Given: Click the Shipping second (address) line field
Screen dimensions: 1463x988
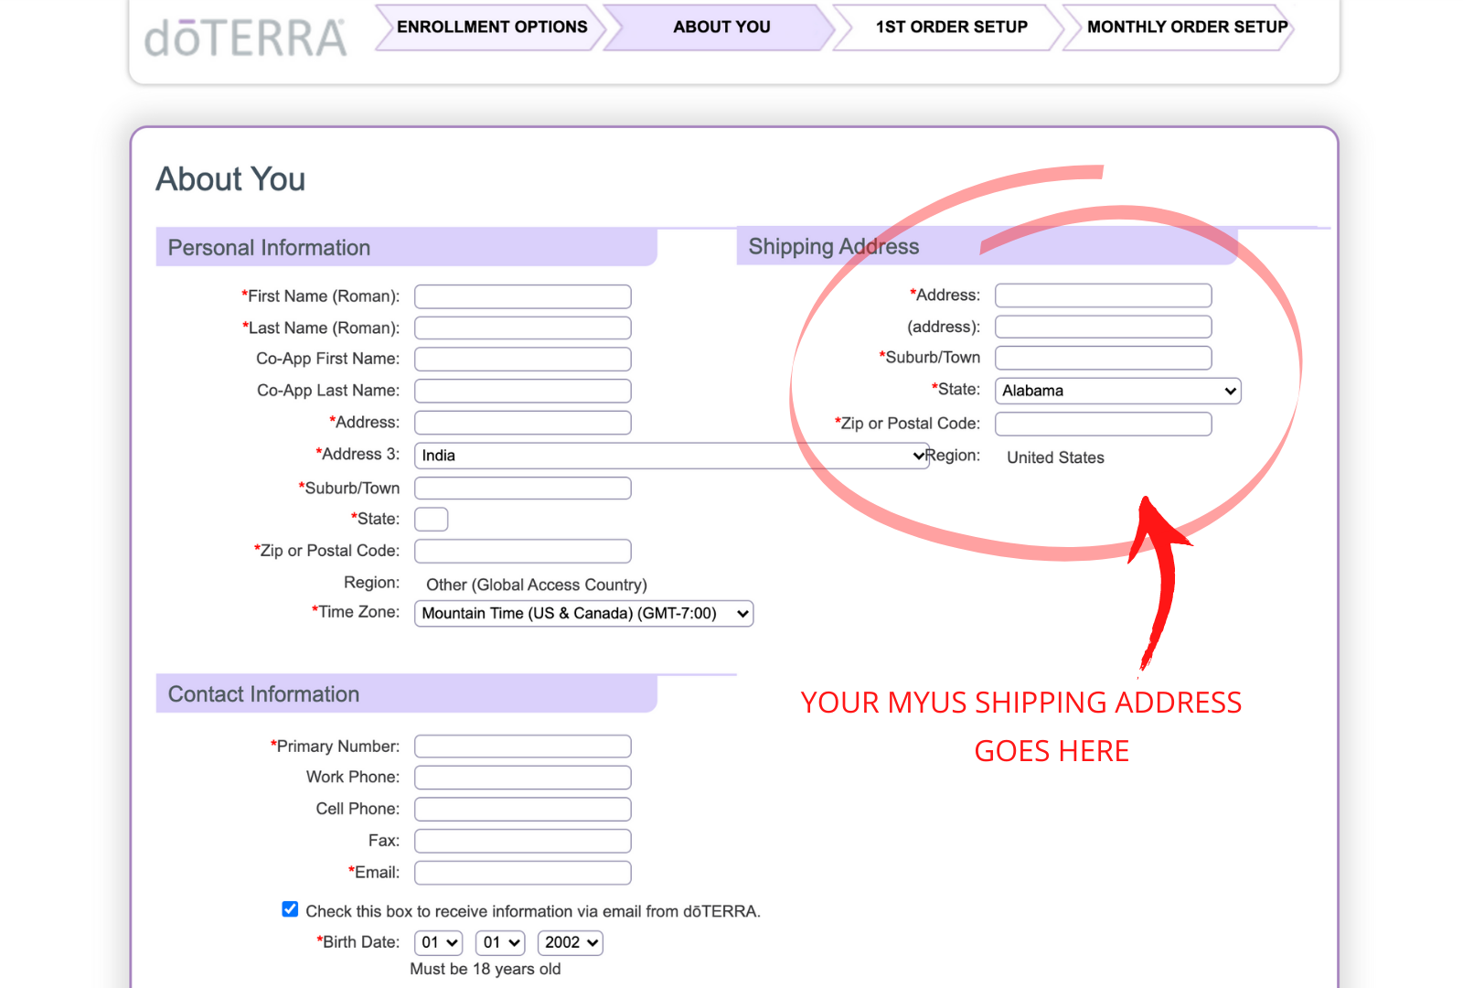Looking at the screenshot, I should point(1103,327).
